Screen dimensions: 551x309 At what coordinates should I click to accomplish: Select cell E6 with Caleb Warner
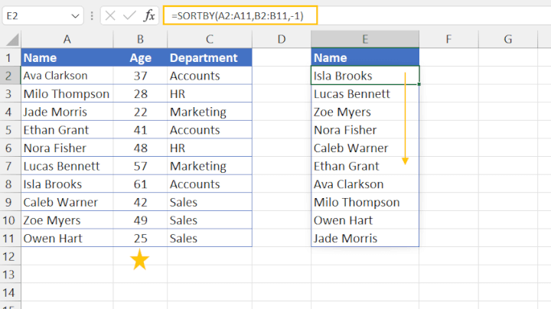tap(365, 148)
